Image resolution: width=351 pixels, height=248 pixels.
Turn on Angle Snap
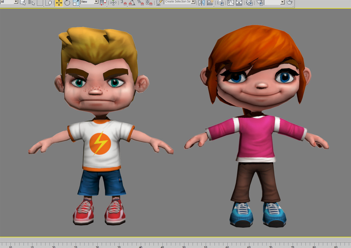pyautogui.click(x=131, y=3)
